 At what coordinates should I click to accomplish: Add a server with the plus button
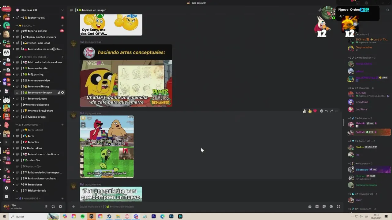point(6,188)
